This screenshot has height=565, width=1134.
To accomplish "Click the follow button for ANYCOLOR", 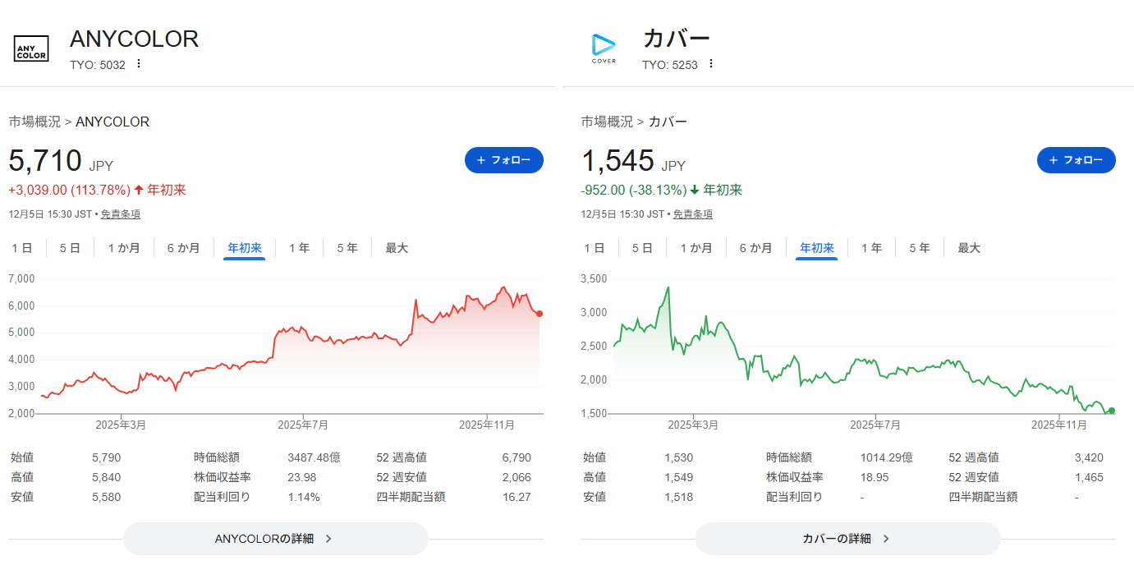I will [x=504, y=160].
